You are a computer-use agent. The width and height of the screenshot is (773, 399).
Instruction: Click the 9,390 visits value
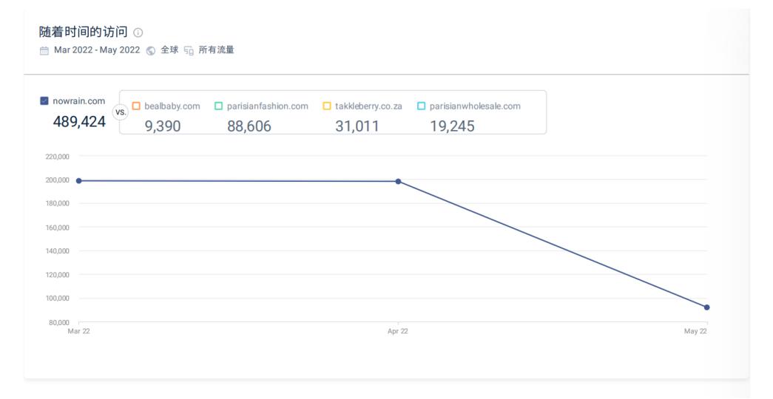pos(163,126)
